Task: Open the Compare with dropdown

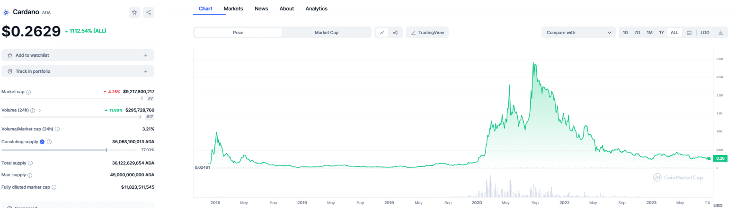Action: 578,33
